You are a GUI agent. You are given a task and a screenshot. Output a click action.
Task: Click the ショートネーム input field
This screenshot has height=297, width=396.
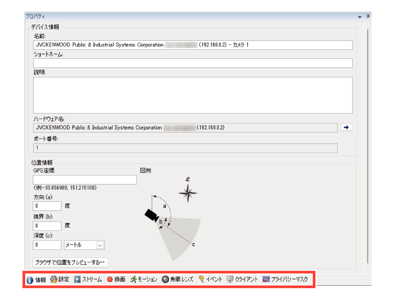[193, 63]
